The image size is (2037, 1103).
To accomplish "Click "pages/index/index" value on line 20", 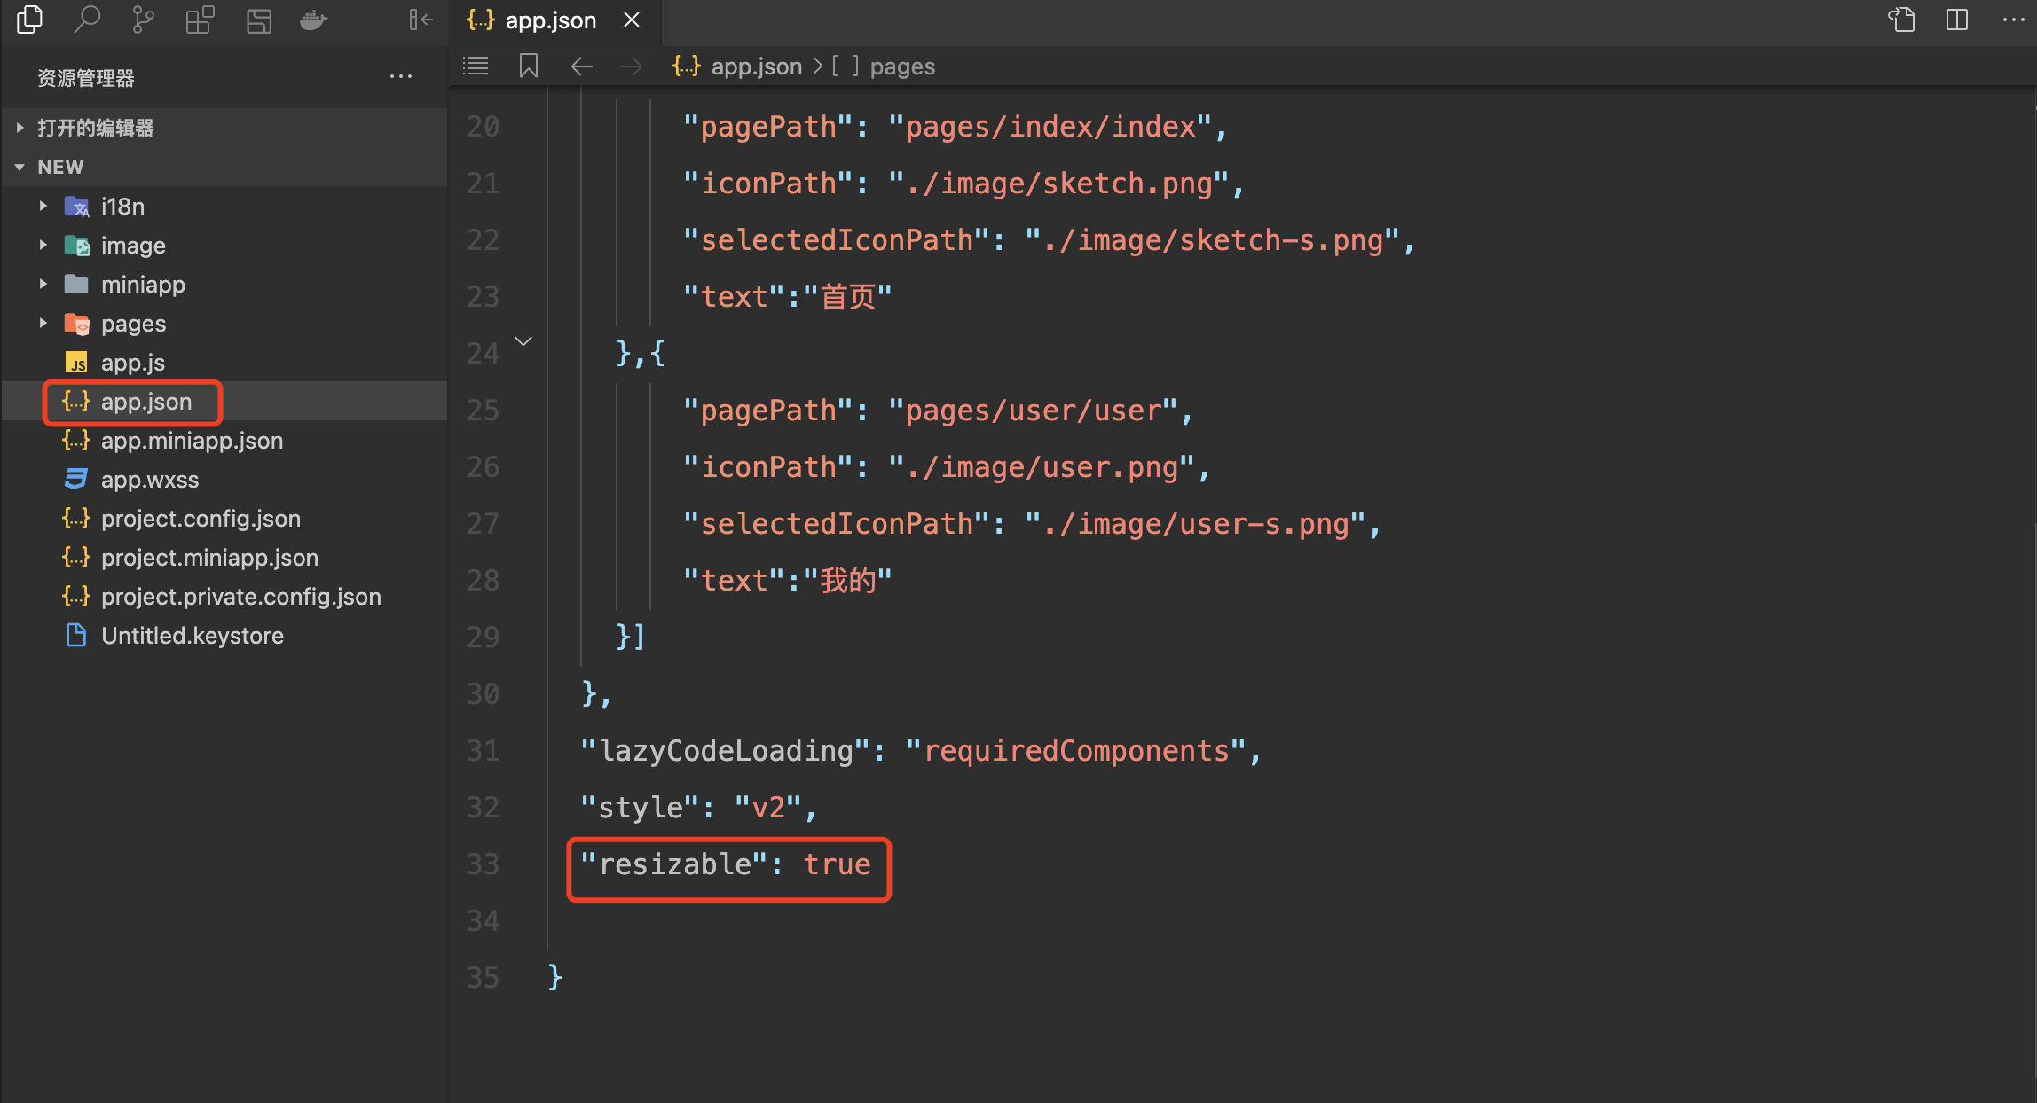I will [1050, 127].
